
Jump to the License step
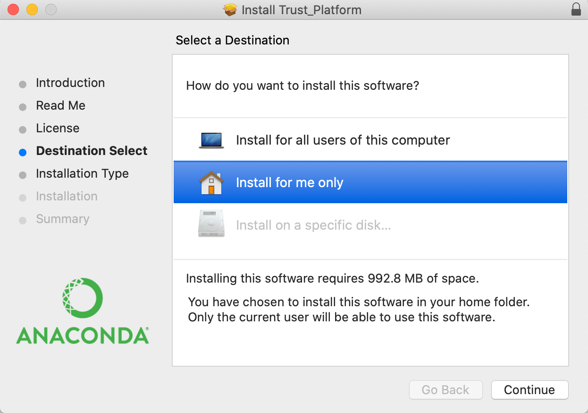coord(58,128)
